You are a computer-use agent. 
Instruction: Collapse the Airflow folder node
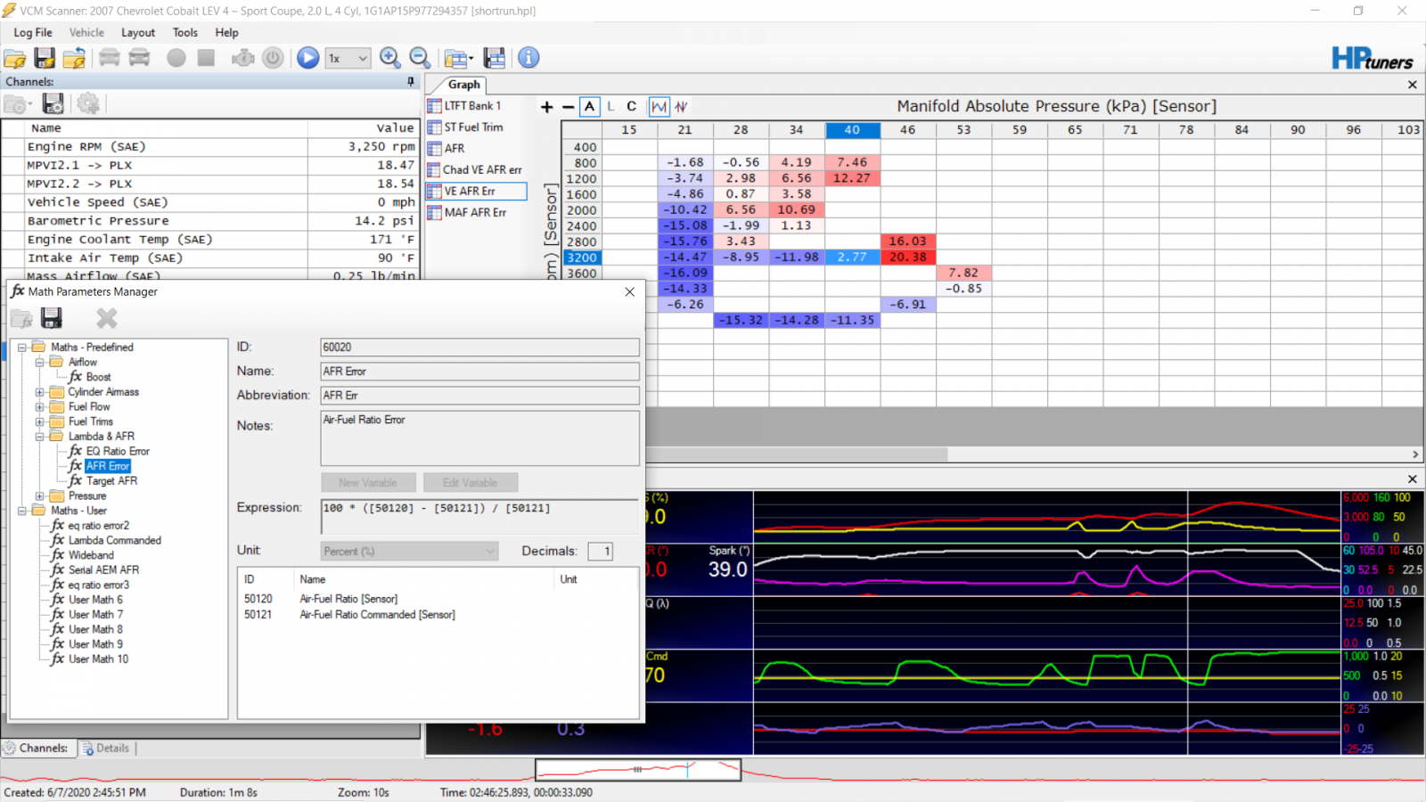pos(39,363)
